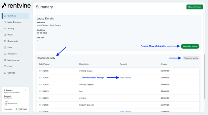Click the $5,000.00 amount in test row
The height and width of the screenshot is (115, 208).
pos(165,91)
